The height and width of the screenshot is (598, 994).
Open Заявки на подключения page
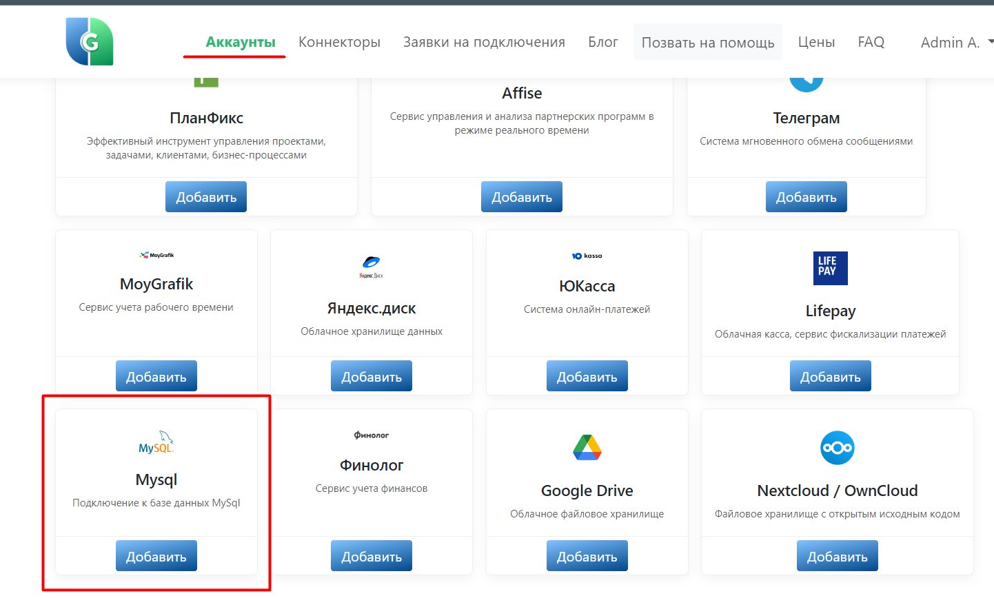coord(484,42)
